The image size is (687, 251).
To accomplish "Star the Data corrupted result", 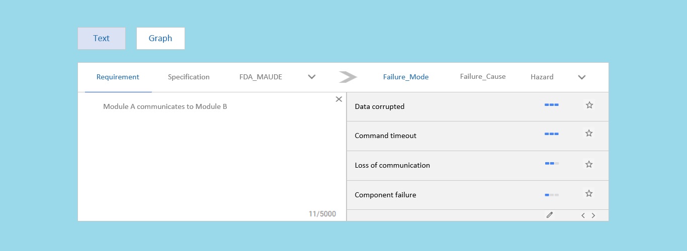I will (x=589, y=105).
